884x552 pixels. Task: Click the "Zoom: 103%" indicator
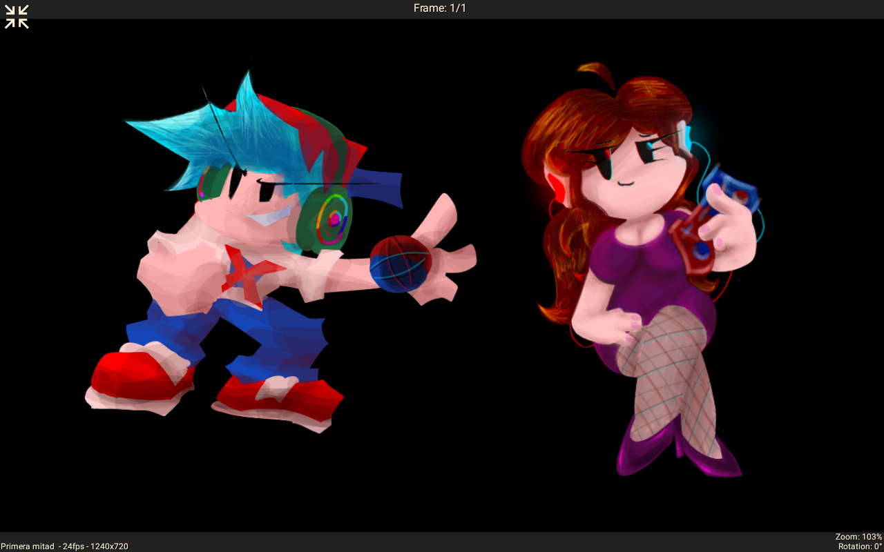tap(858, 537)
